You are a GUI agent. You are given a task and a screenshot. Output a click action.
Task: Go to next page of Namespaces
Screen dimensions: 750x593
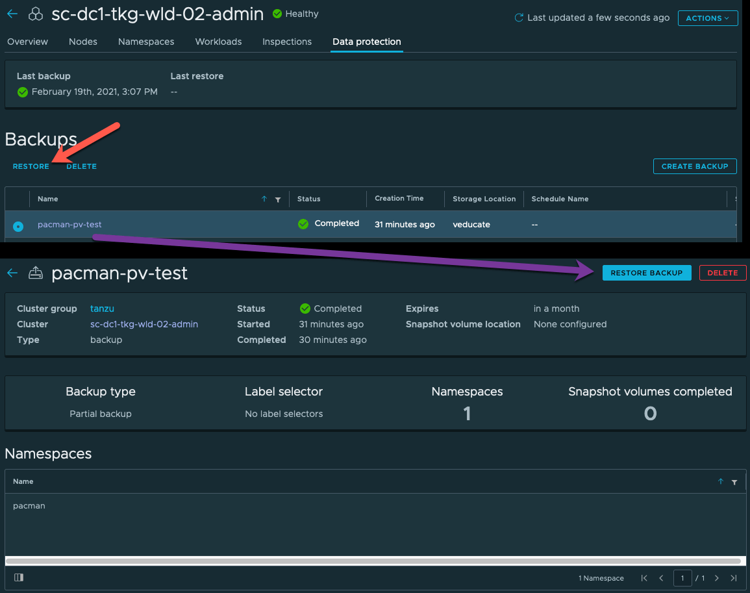point(716,578)
